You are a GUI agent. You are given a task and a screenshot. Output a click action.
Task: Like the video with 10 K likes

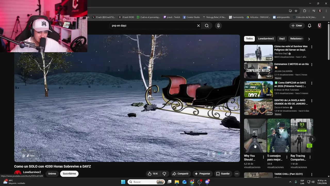153,174
